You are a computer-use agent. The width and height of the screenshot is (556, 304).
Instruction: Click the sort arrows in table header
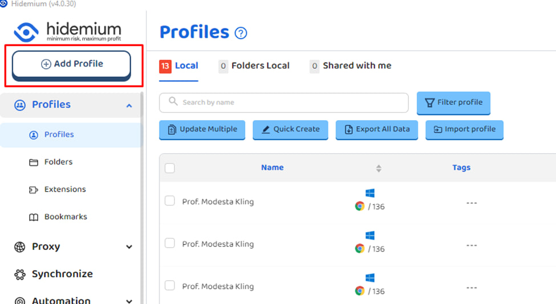coord(379,168)
